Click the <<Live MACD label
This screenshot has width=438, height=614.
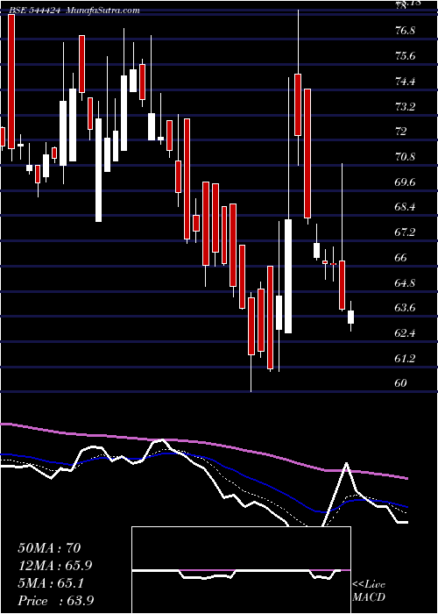click(x=369, y=591)
